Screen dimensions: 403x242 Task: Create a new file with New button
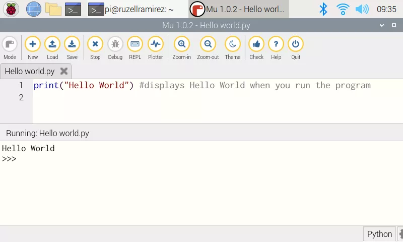coord(33,48)
